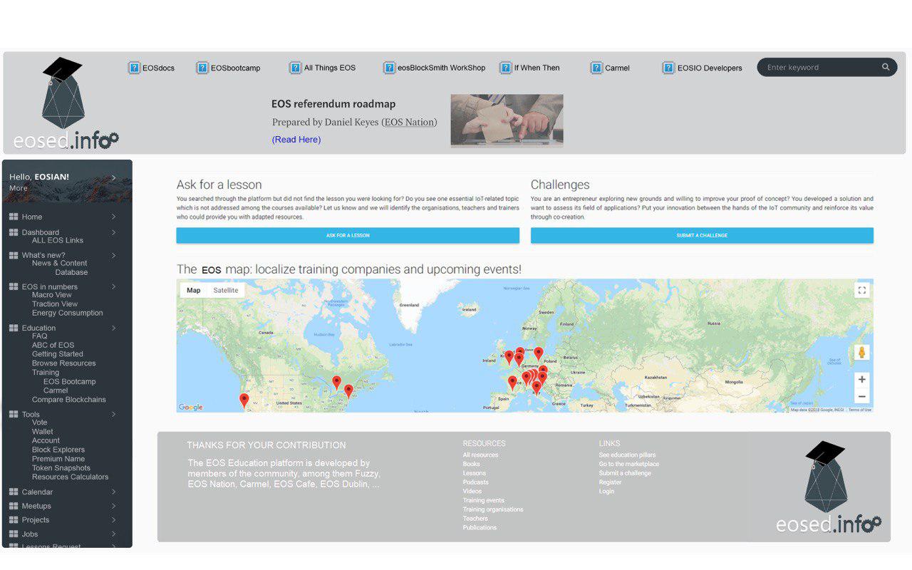Open Go to the marketplace link
The image size is (912, 570).
[x=629, y=464]
